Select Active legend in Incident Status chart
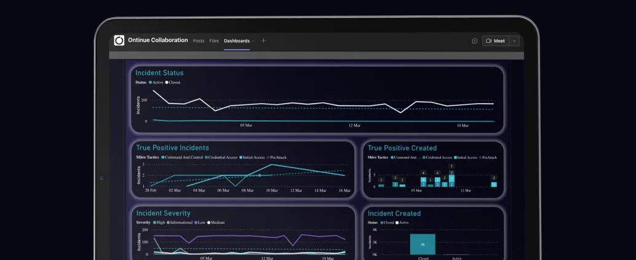Image resolution: width=636 pixels, height=260 pixels. [156, 83]
